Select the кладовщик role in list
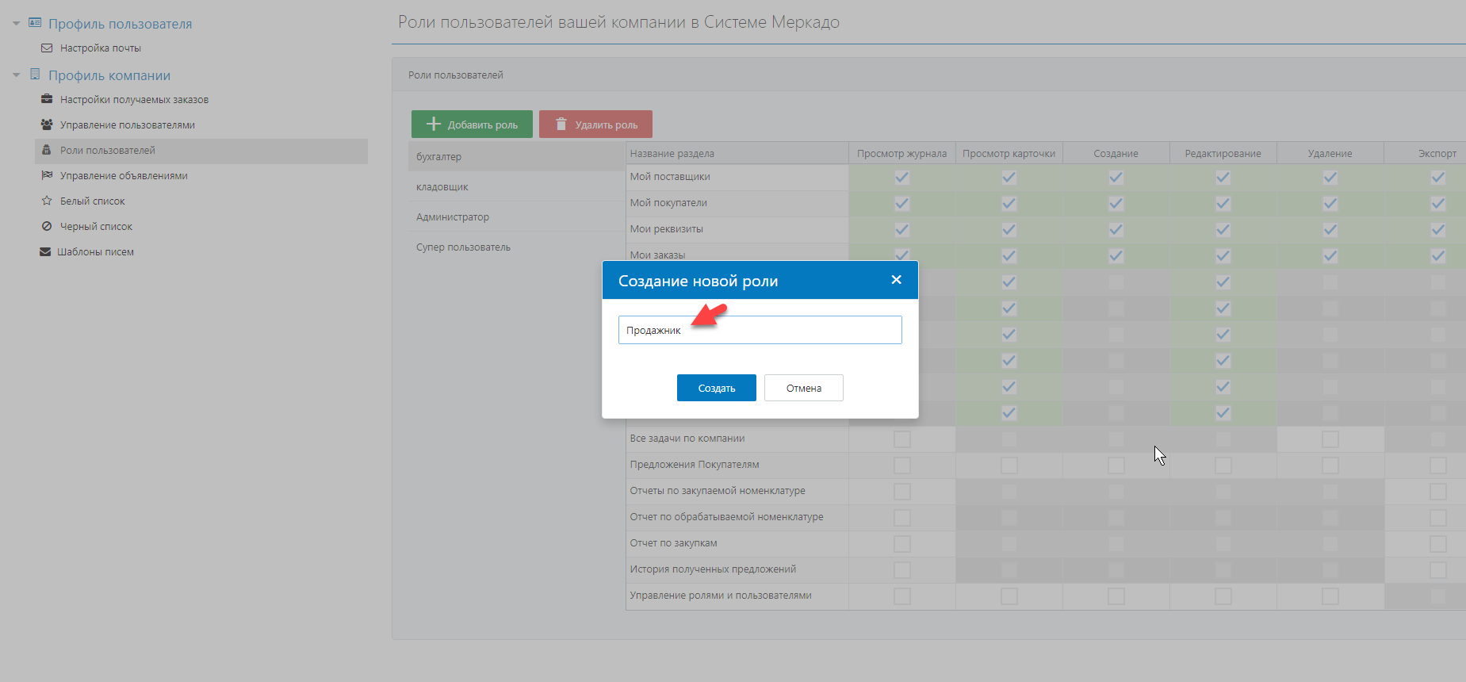Image resolution: width=1466 pixels, height=682 pixels. point(442,187)
